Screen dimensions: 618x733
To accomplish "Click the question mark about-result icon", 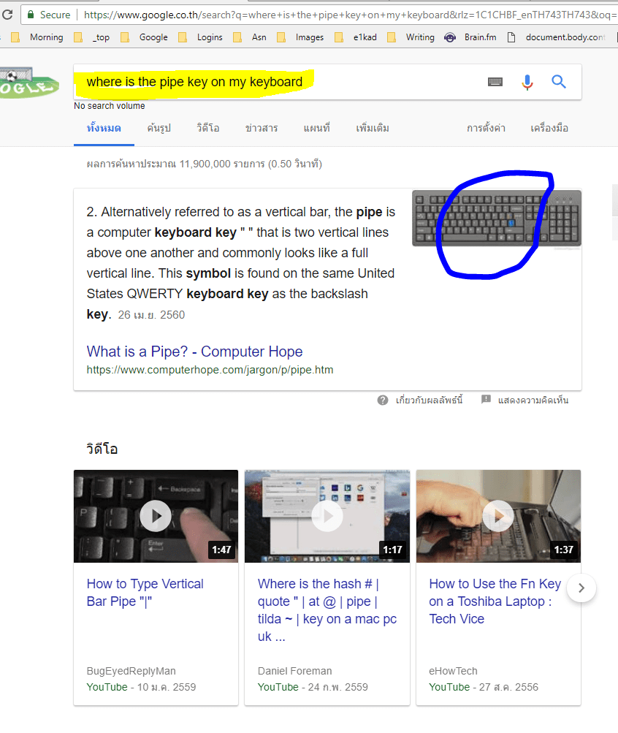I will (383, 400).
